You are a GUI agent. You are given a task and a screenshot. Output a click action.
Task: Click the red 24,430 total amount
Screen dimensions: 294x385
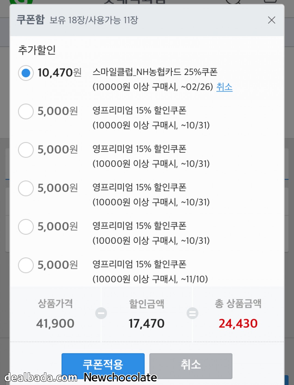point(238,324)
